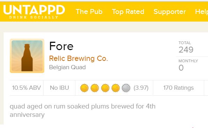Click the second gold bottle cap rating icon
The height and width of the screenshot is (128, 208).
click(x=95, y=88)
